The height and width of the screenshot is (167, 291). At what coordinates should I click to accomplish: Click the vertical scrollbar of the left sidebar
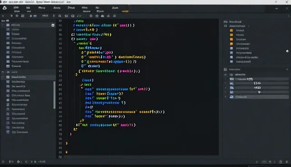pyautogui.click(x=55, y=95)
